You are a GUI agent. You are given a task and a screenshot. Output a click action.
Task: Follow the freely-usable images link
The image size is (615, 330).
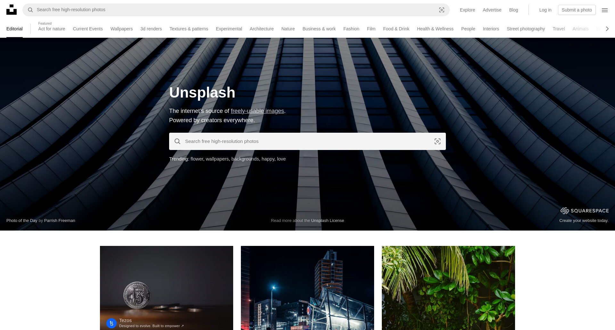[257, 111]
